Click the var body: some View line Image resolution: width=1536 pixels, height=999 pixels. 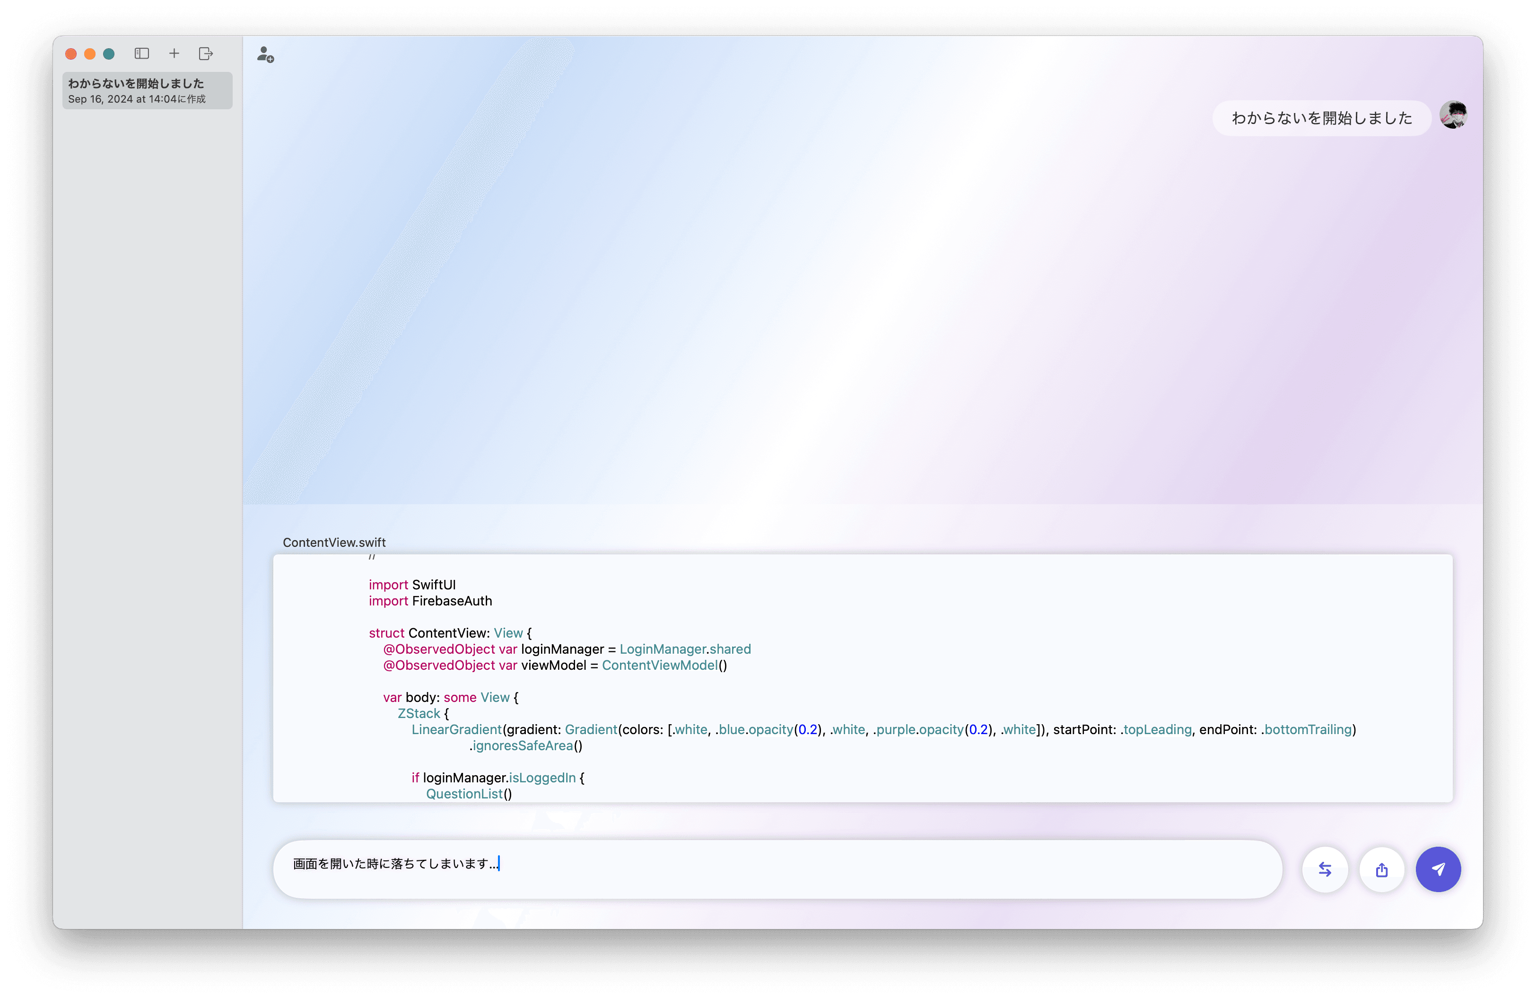451,698
